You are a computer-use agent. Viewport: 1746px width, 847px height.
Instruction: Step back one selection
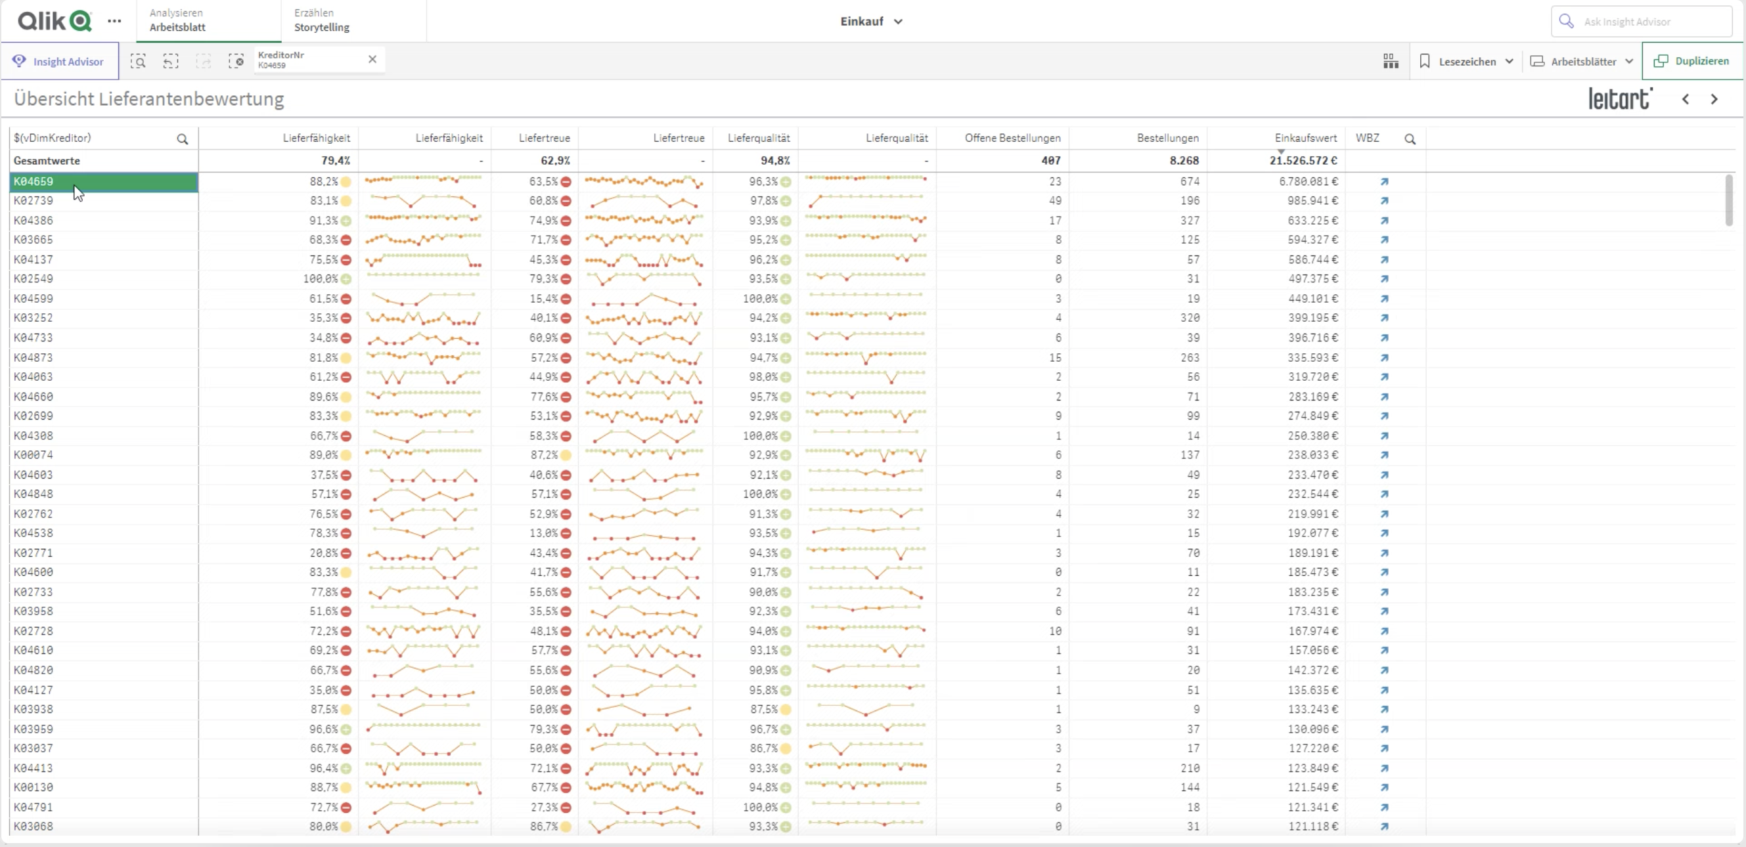click(171, 61)
